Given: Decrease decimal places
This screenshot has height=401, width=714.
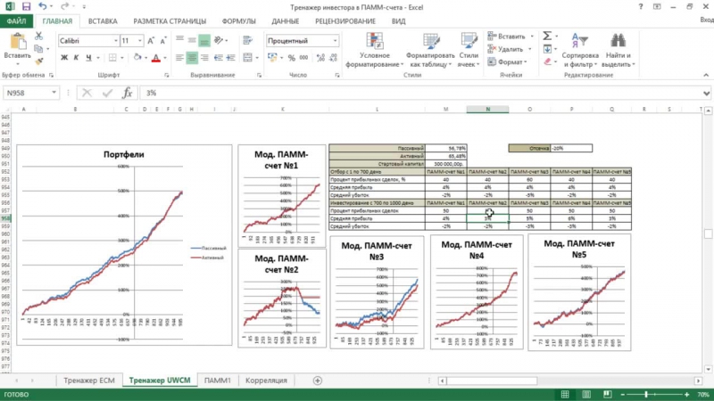Looking at the screenshot, I should pos(333,58).
